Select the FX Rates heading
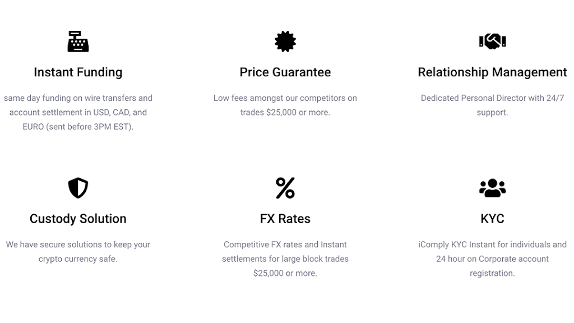This screenshot has width=574, height=323. [285, 219]
